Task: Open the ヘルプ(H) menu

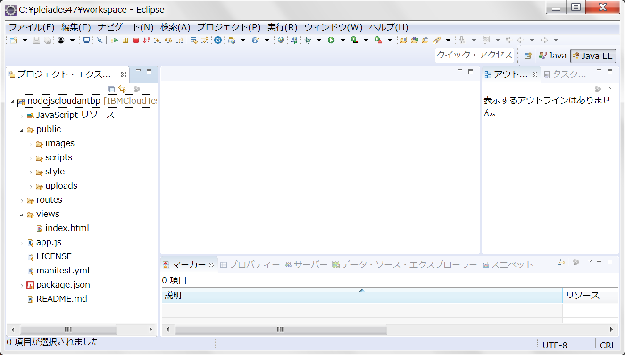Action: 389,27
